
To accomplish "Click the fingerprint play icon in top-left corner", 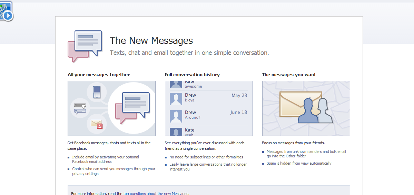I will 6,11.
